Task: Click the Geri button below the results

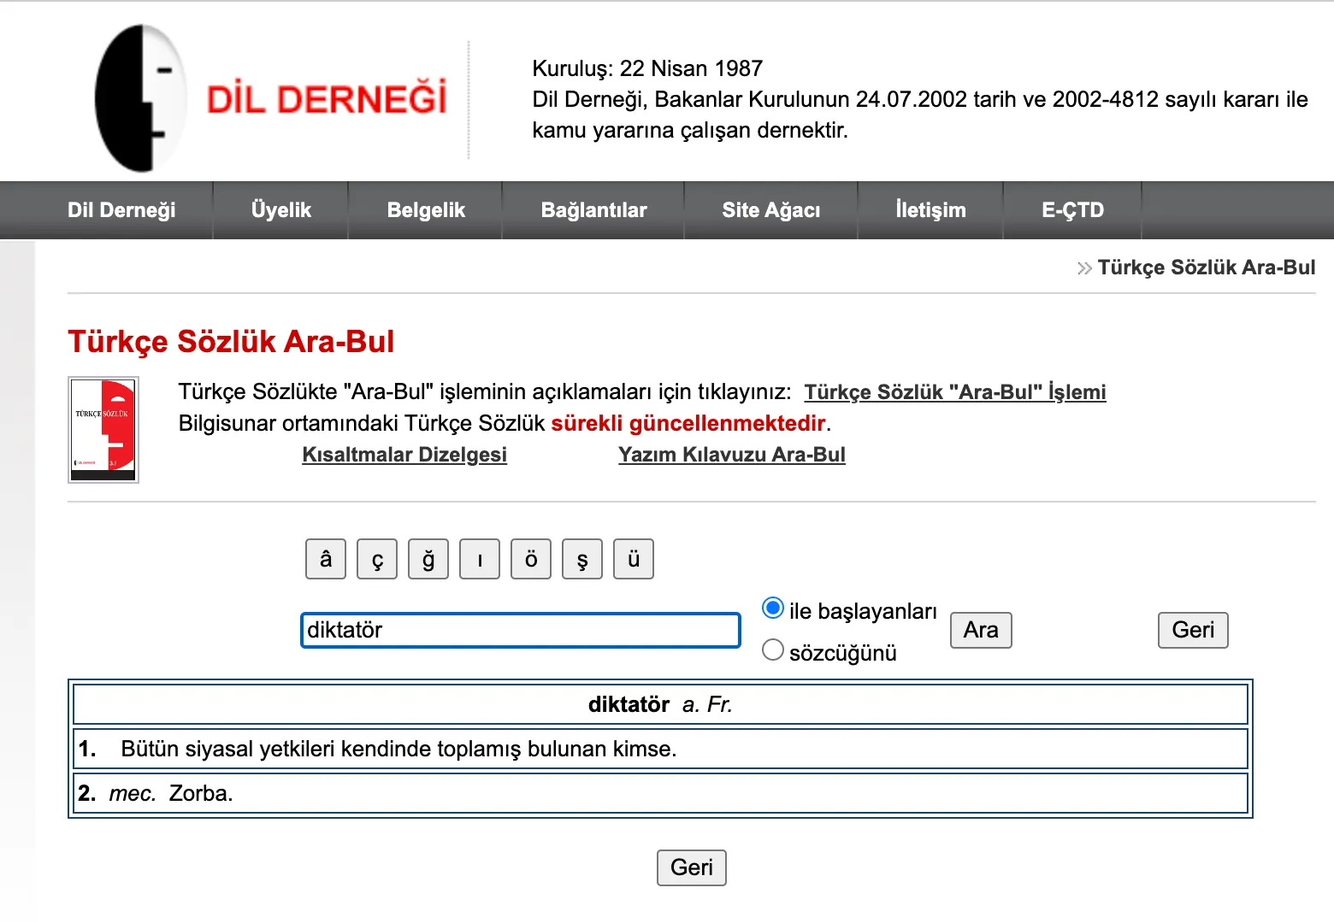Action: [x=692, y=867]
